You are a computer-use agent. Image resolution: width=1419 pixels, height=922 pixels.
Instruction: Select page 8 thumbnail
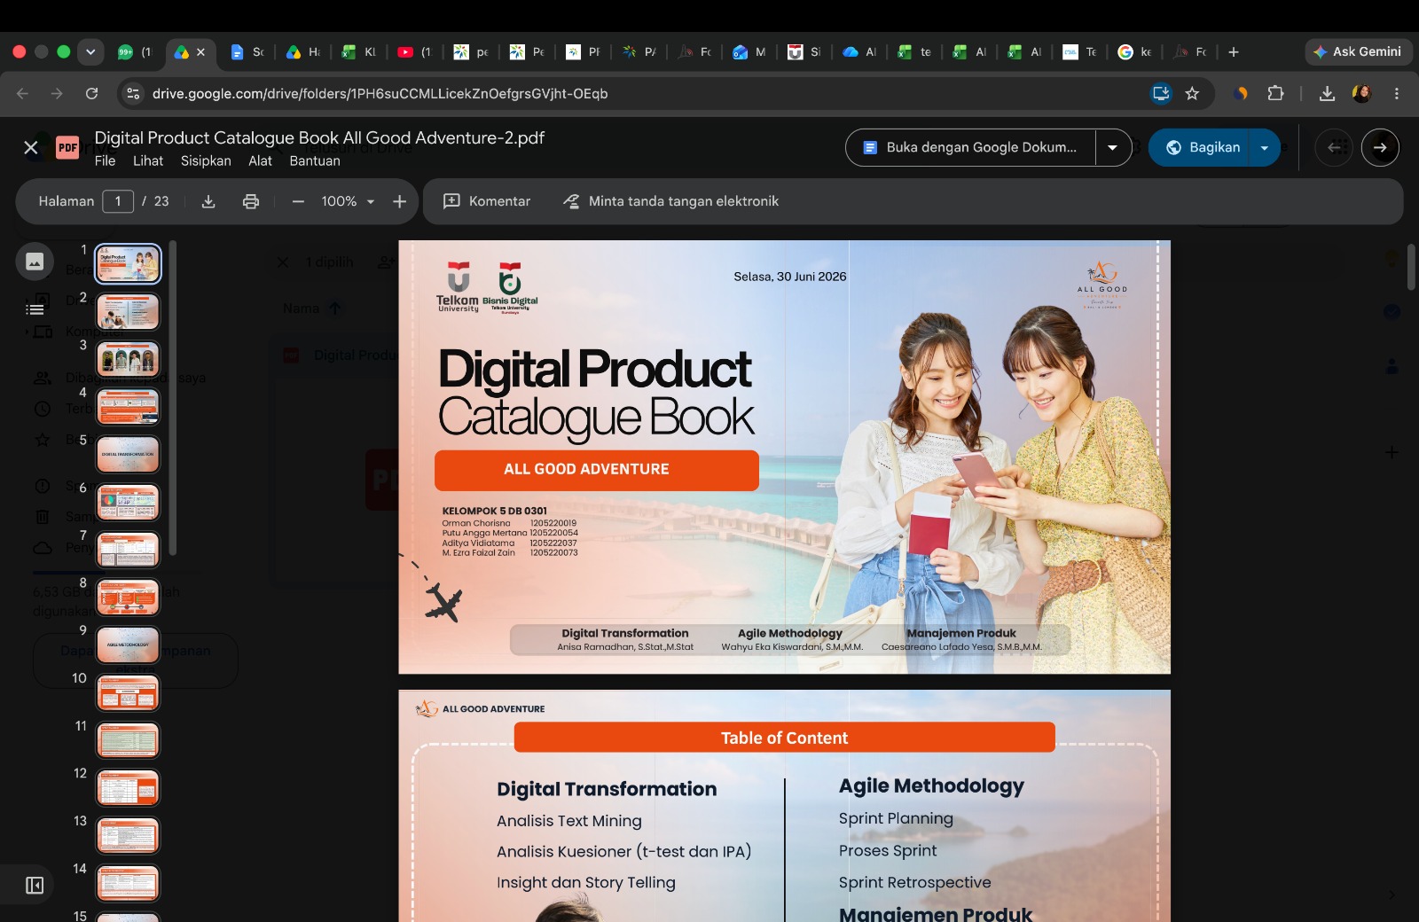pos(128,598)
